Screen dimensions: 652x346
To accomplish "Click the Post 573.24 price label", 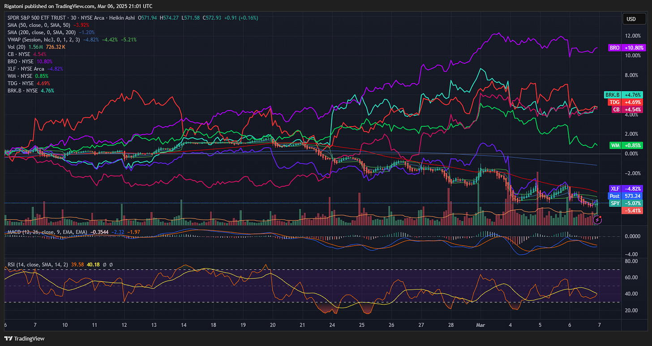I will (626, 196).
